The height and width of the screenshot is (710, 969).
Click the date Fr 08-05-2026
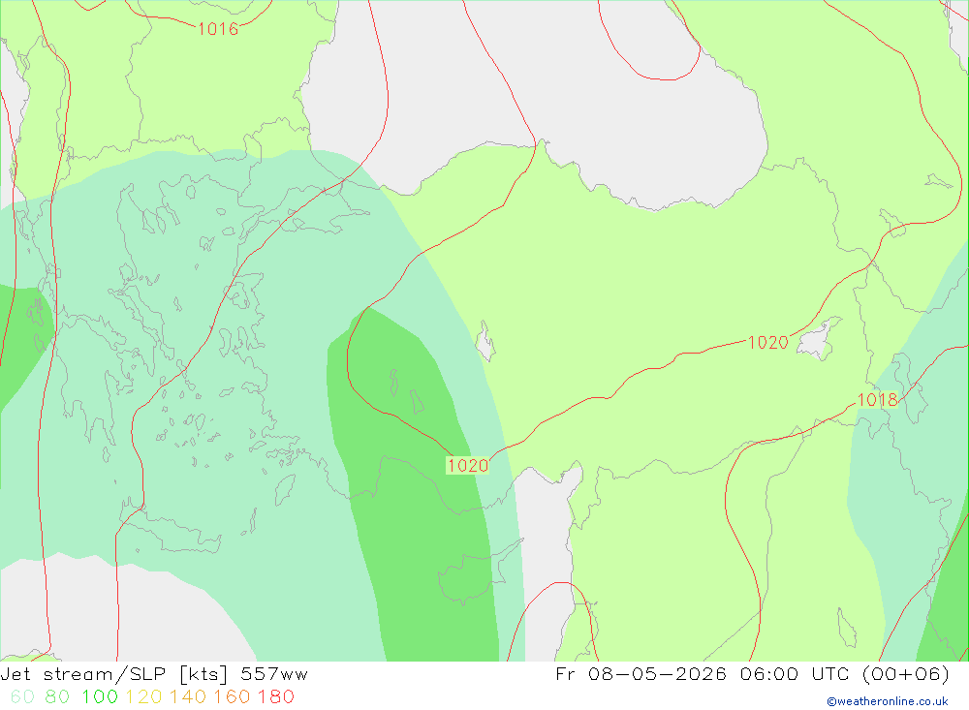pos(641,674)
